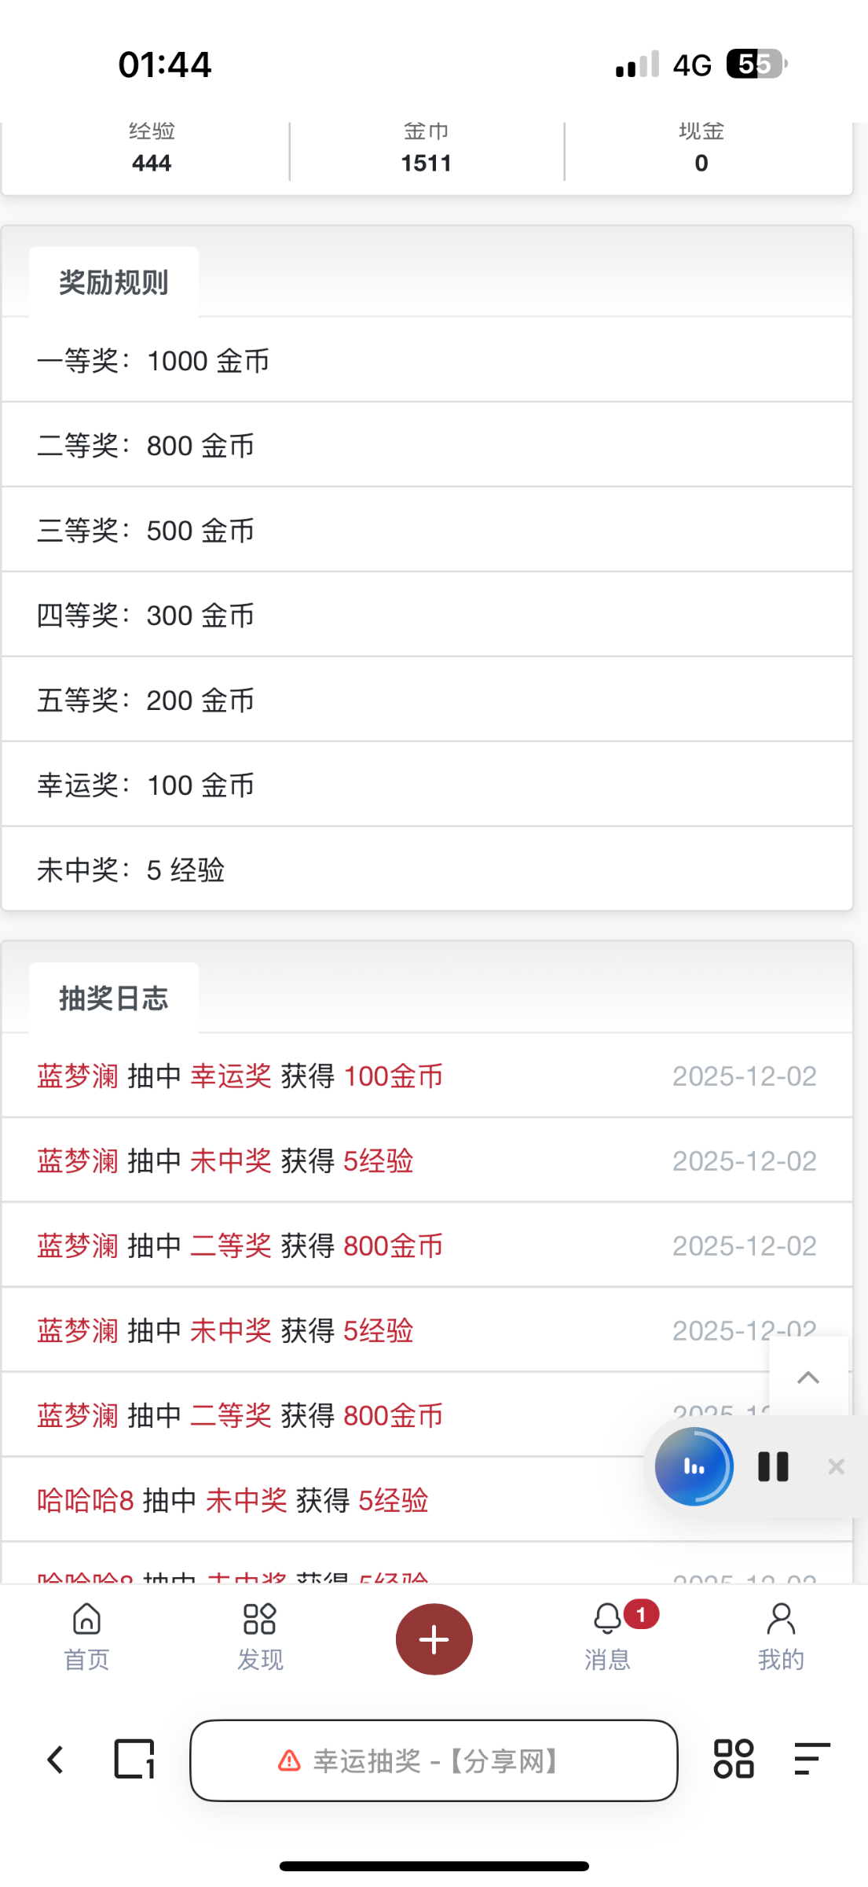Image resolution: width=868 pixels, height=1887 pixels.
Task: Open user 蓝梦澜 in the first log entry
Action: point(78,1076)
